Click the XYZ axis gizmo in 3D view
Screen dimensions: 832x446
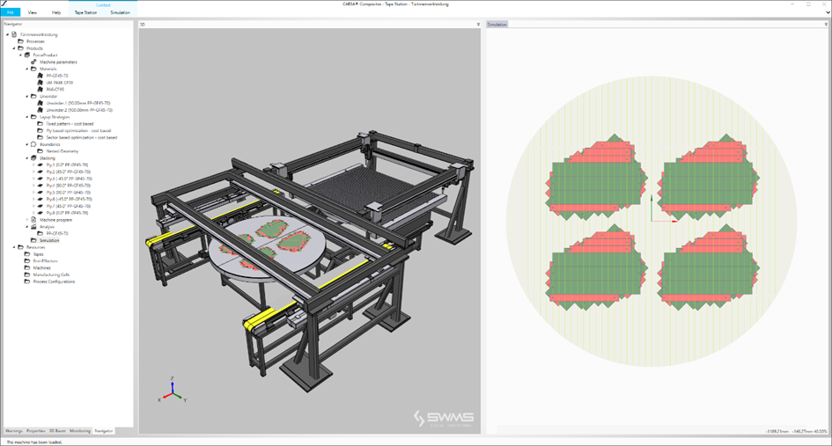coord(172,390)
